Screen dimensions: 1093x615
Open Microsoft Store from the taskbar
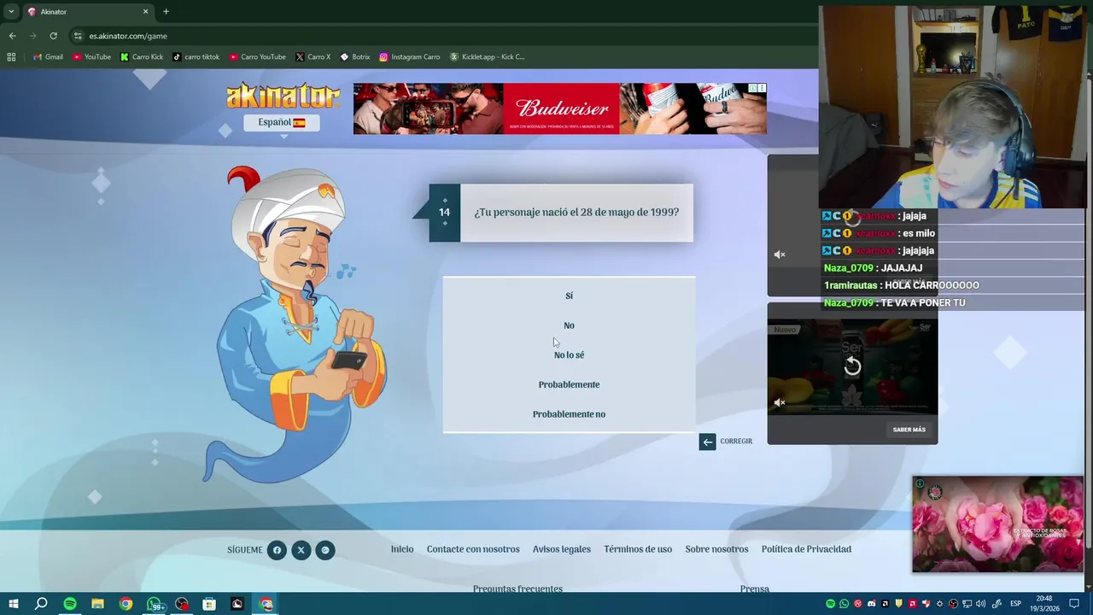coord(209,604)
